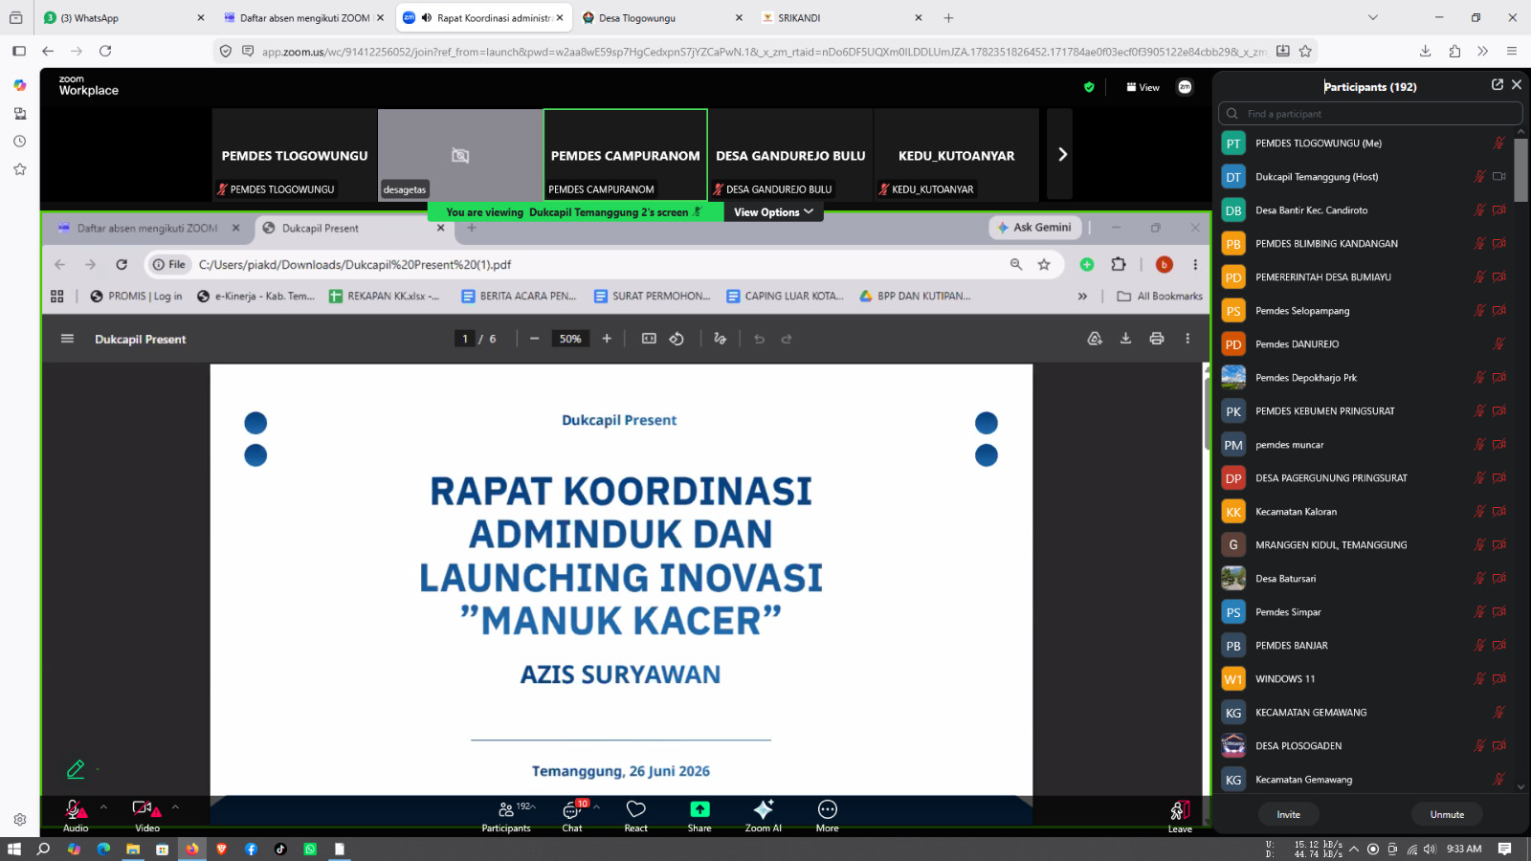Bookmark this Zoom page with star icon
This screenshot has width=1531, height=861.
tap(1305, 51)
